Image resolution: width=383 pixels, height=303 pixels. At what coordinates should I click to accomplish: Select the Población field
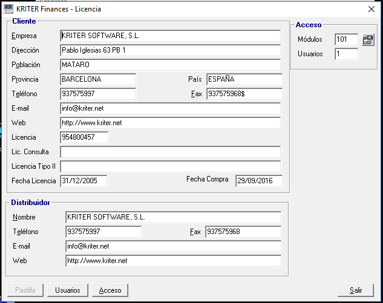coord(171,65)
